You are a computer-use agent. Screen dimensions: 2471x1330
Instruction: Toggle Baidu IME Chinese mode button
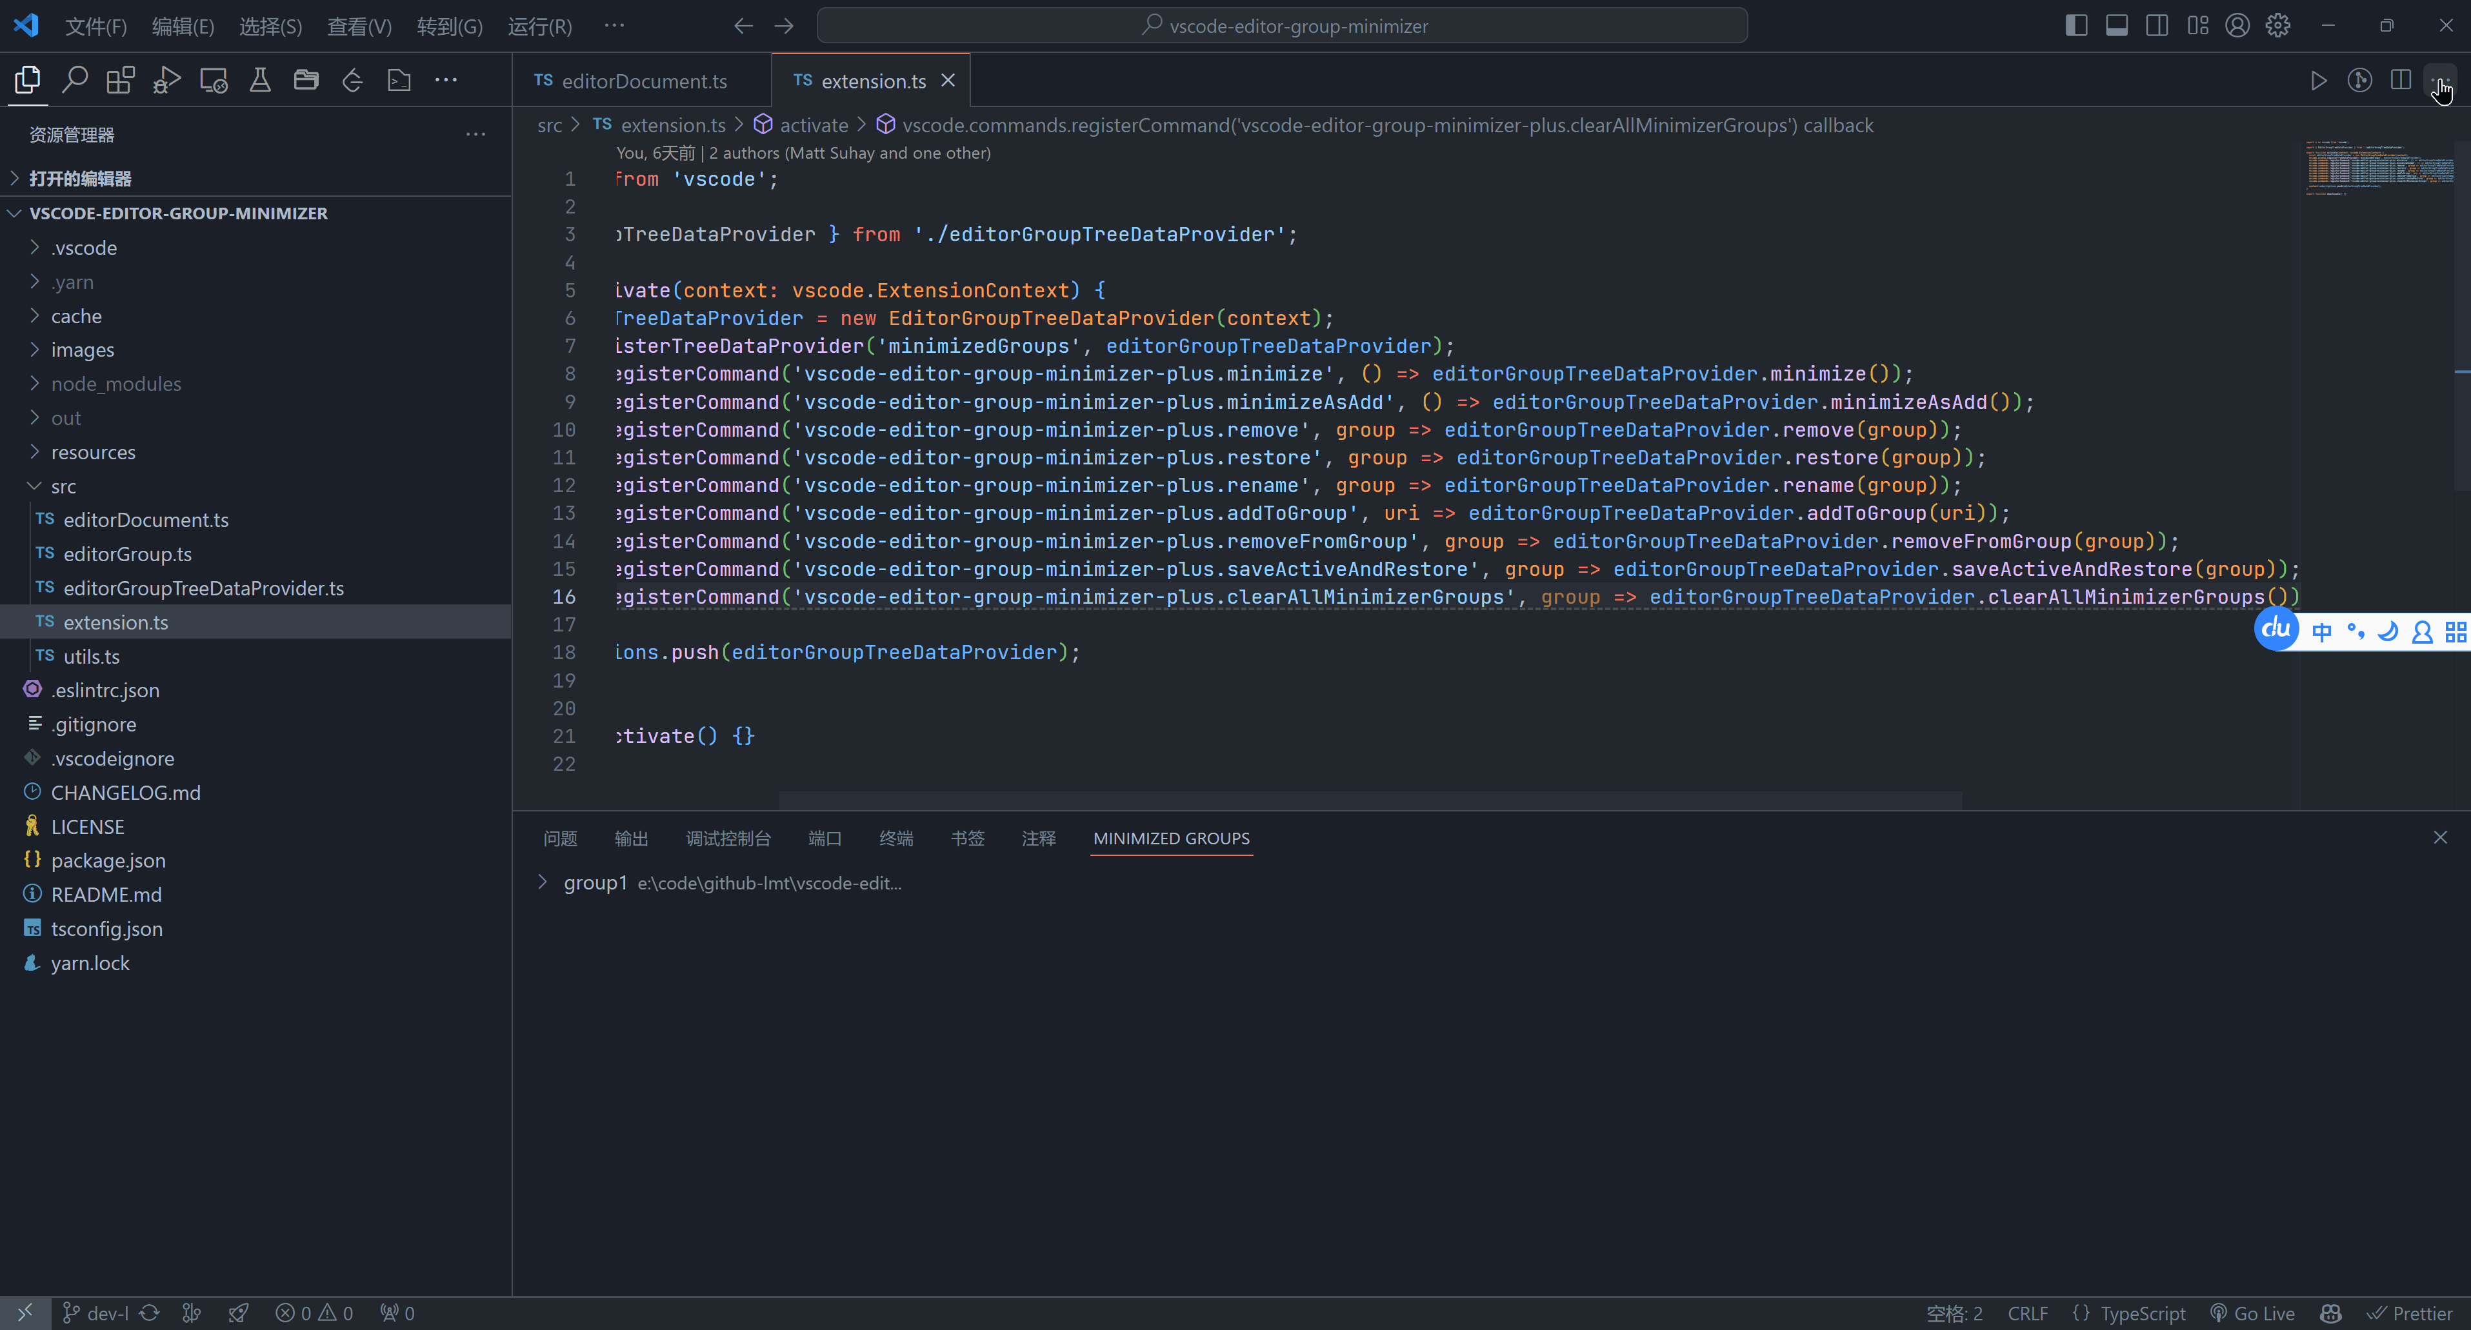[2323, 632]
